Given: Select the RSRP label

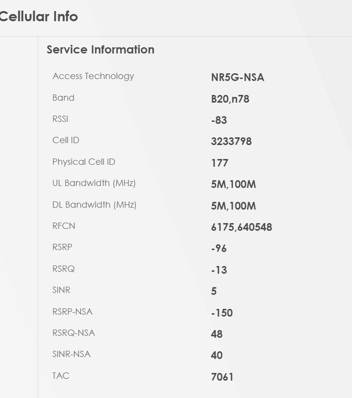Looking at the screenshot, I should coord(62,247).
